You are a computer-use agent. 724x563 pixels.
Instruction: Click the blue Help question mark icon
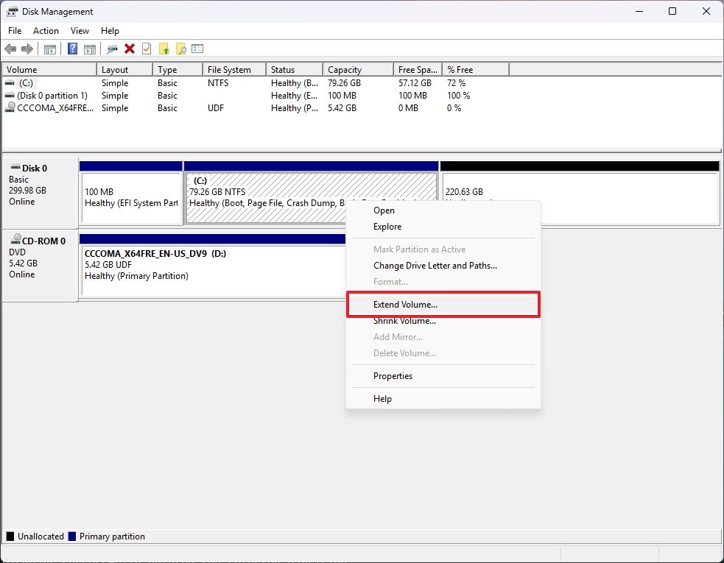pyautogui.click(x=73, y=49)
